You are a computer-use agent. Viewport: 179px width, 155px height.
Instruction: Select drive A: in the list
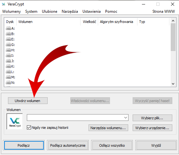click(x=10, y=28)
